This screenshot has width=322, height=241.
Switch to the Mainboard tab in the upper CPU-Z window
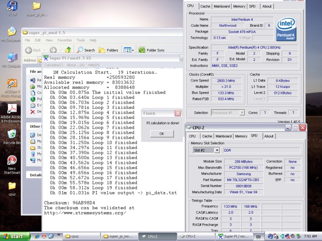pos(222,6)
